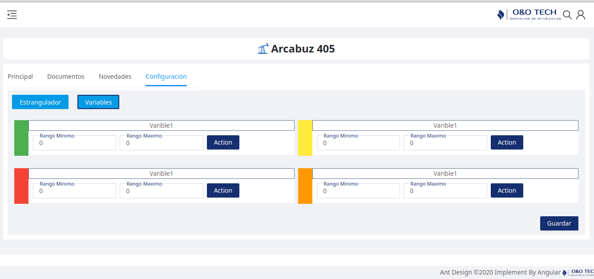Screen dimensions: 594x279
Task: Select the Configuración tab
Action: click(x=166, y=77)
